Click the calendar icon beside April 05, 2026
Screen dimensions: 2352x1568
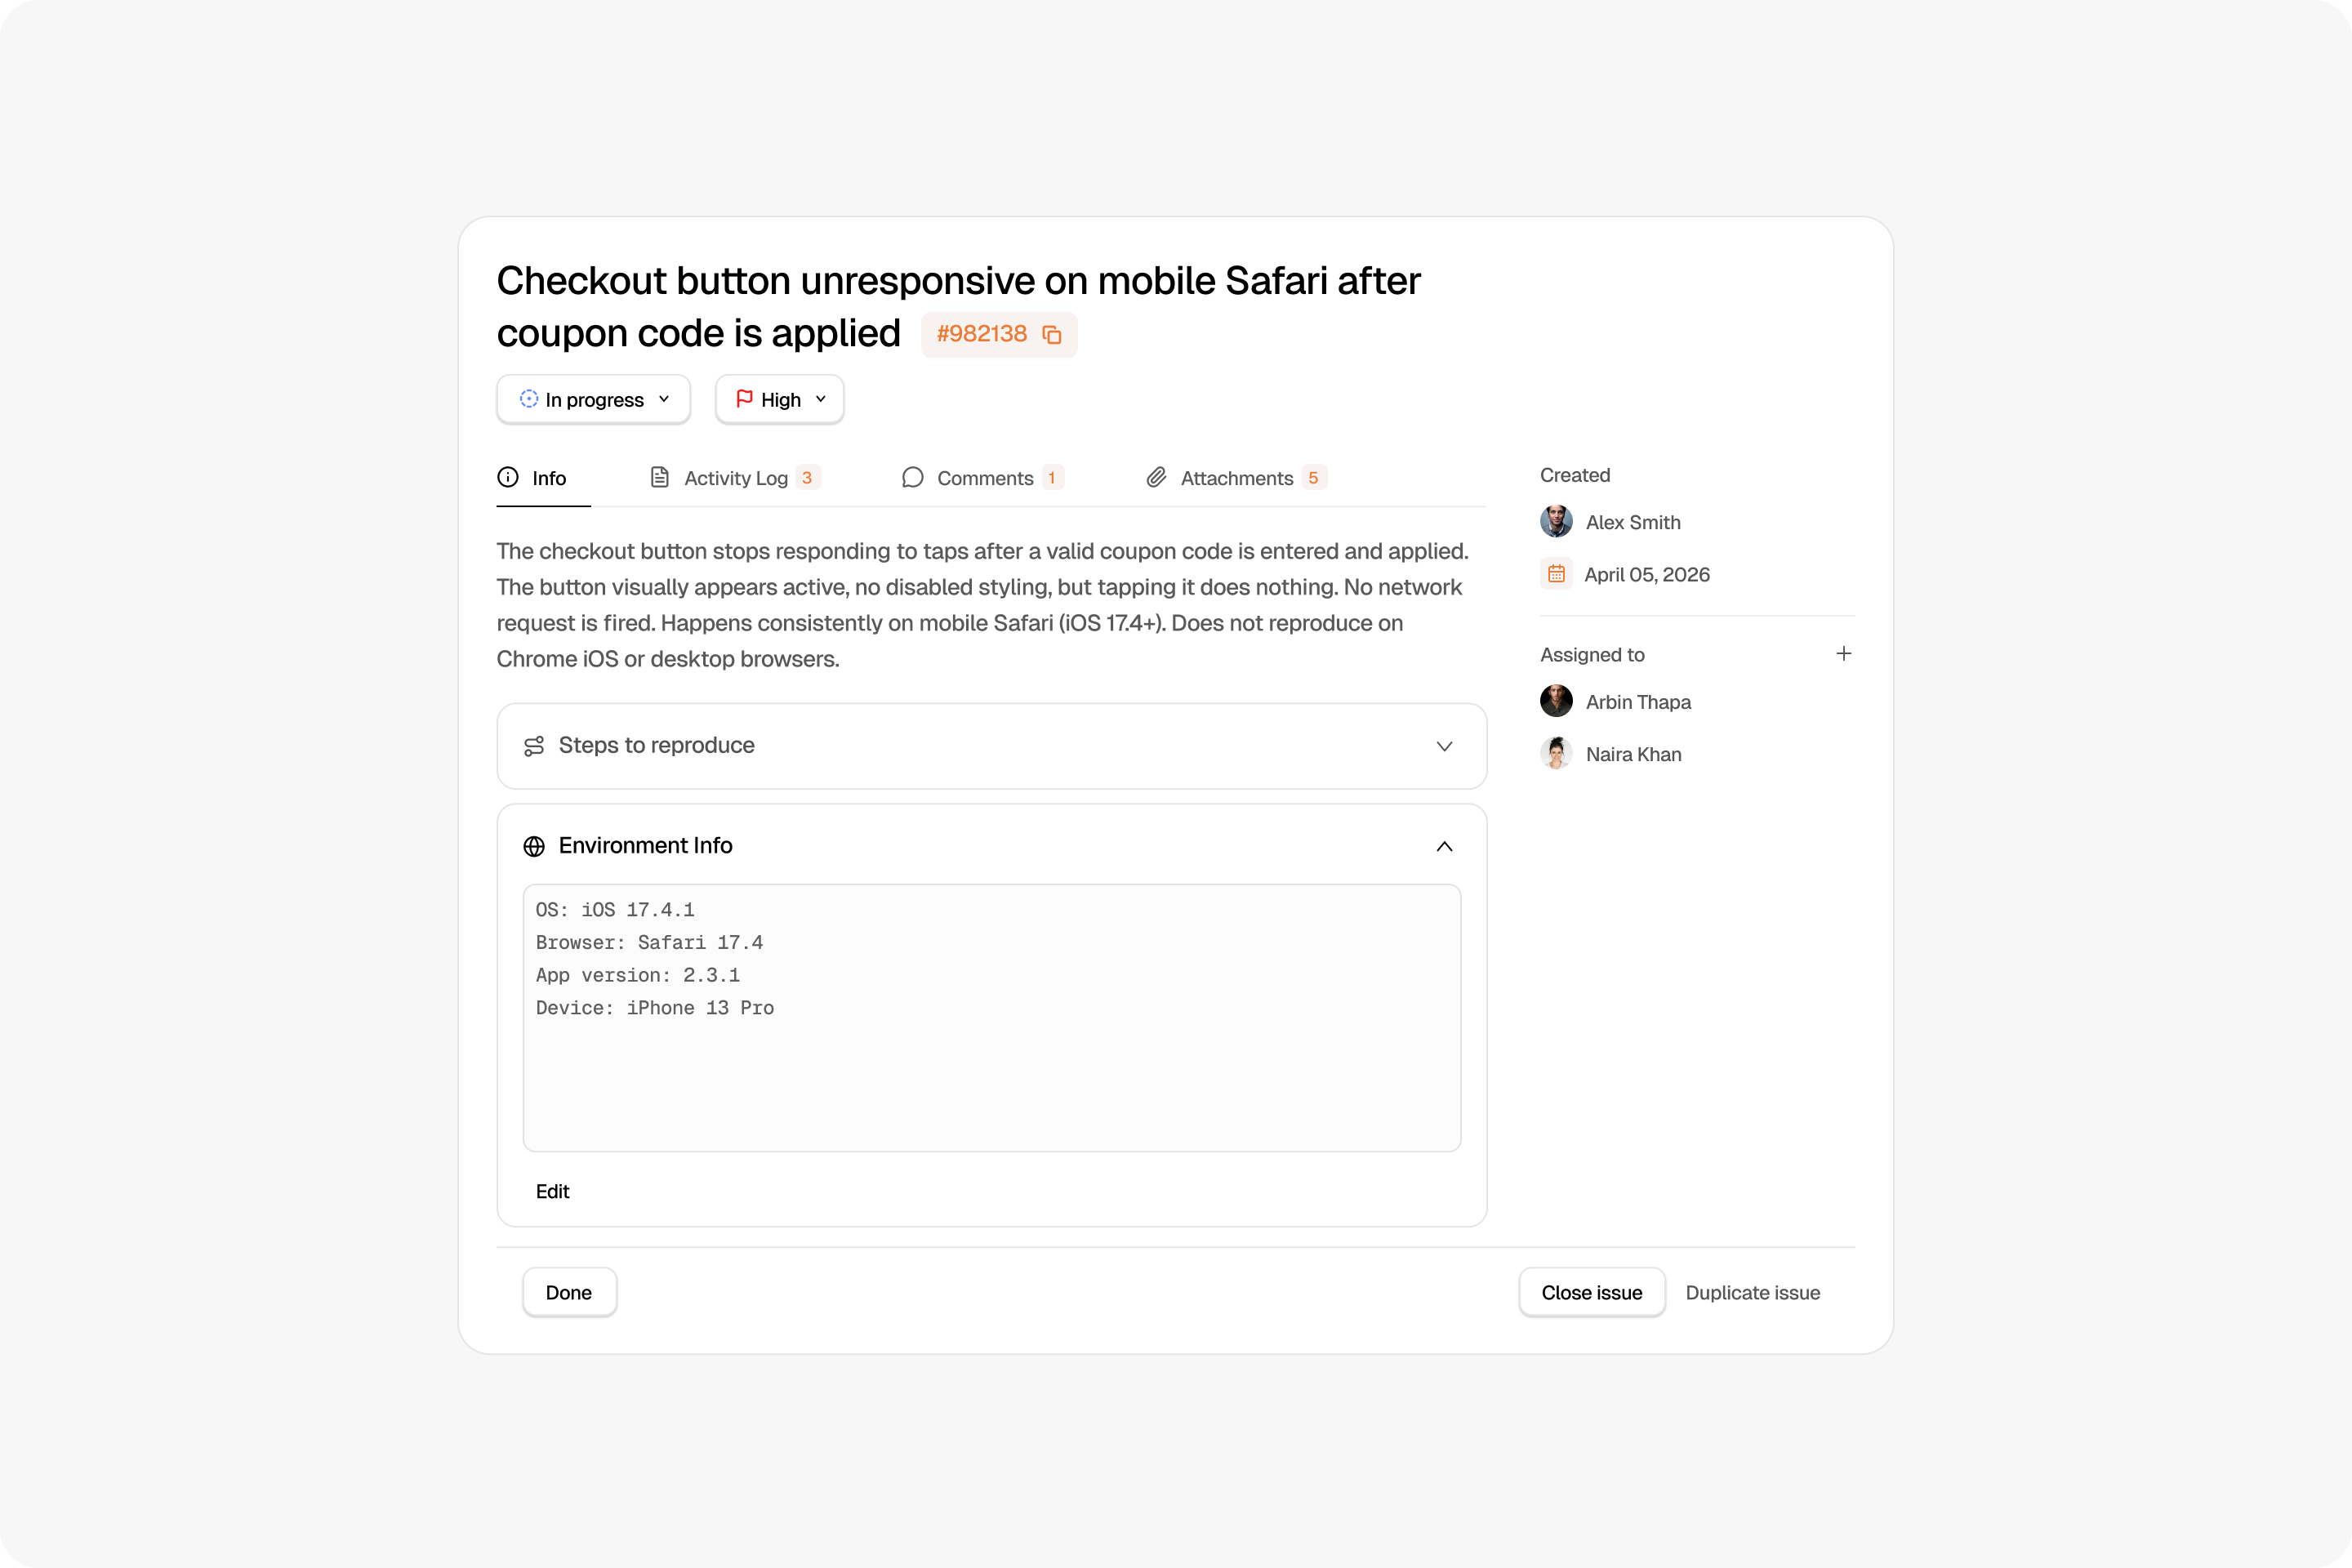tap(1556, 574)
